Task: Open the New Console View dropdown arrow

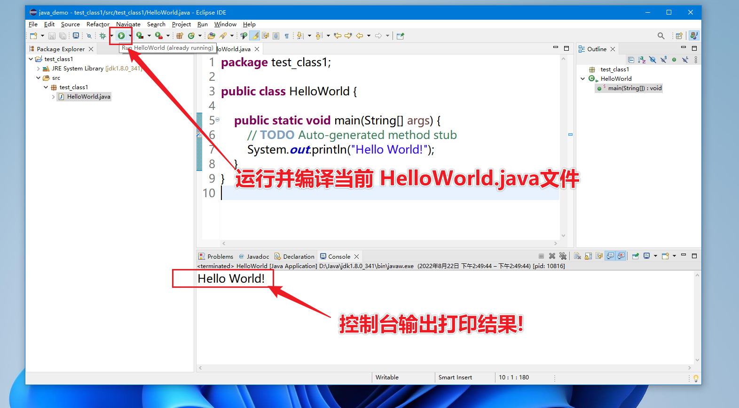Action: (x=674, y=256)
